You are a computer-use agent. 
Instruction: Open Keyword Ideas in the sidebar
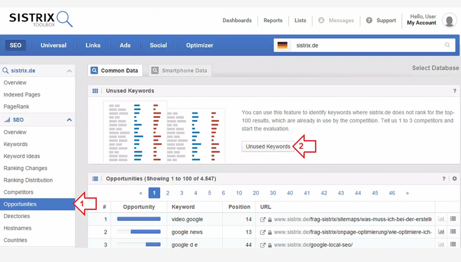click(22, 156)
